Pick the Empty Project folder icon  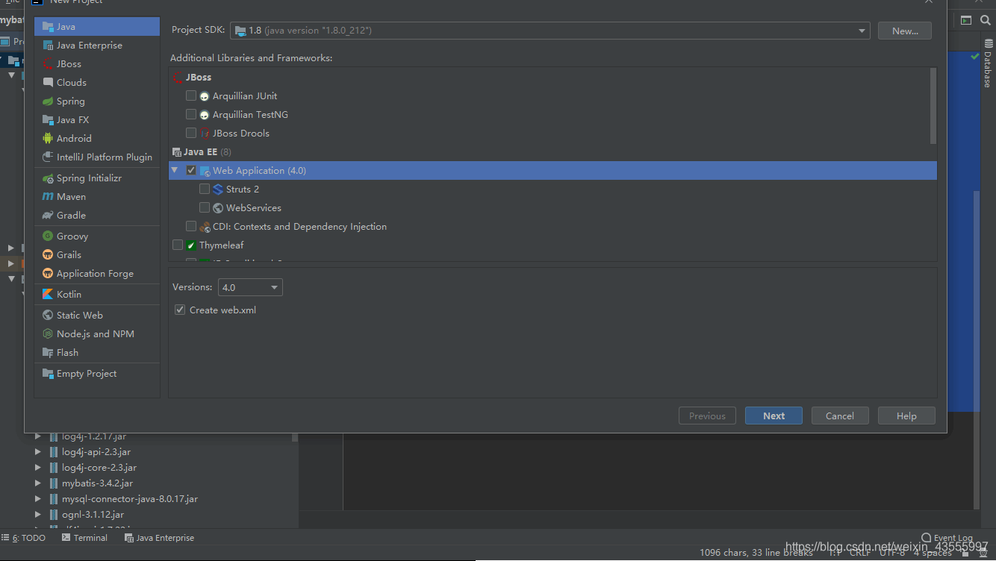pos(48,373)
